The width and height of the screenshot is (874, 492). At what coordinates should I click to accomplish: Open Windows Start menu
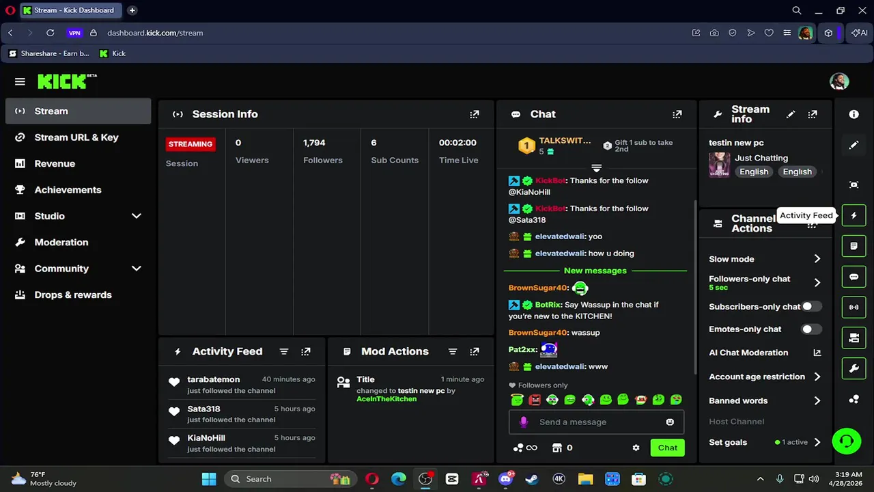point(209,479)
